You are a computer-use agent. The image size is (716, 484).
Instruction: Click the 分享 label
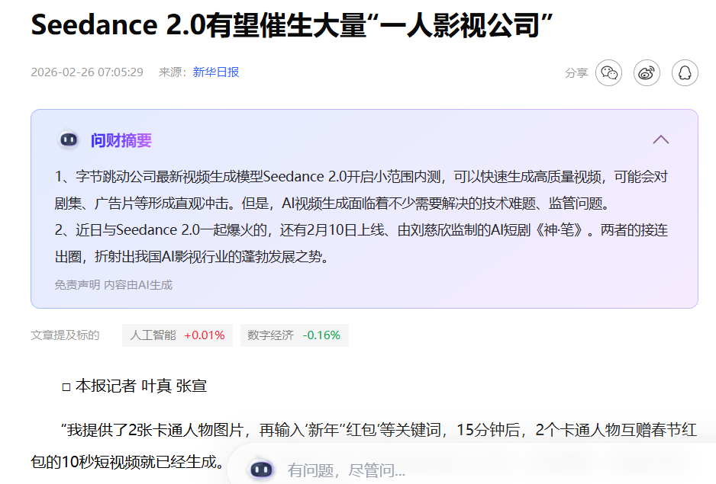tap(576, 73)
